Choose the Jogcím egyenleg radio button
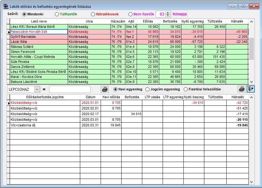Viewport: 262px width, 188px height. point(148,89)
